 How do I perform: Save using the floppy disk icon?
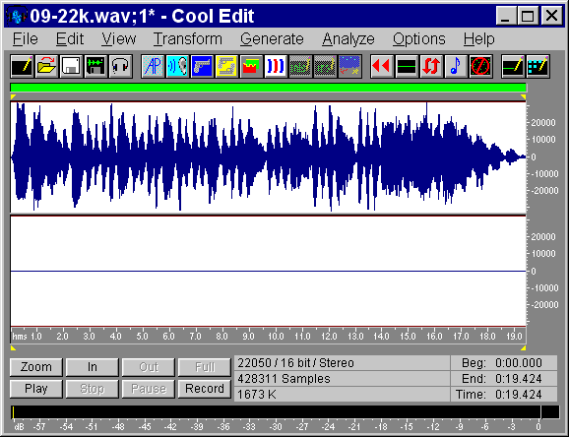coord(71,66)
